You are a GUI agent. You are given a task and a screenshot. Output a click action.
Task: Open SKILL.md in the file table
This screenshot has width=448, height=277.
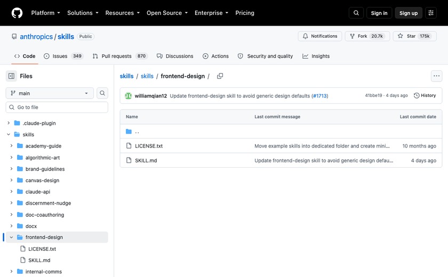[x=146, y=160]
